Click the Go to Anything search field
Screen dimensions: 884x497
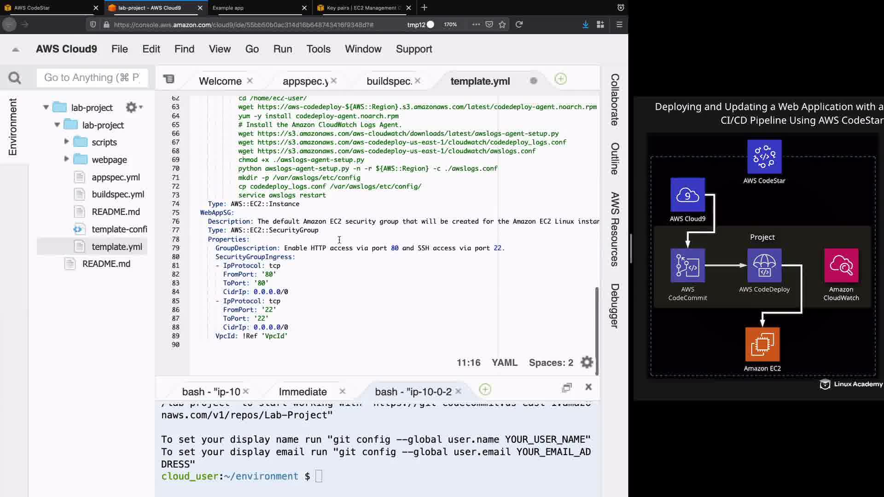[92, 78]
